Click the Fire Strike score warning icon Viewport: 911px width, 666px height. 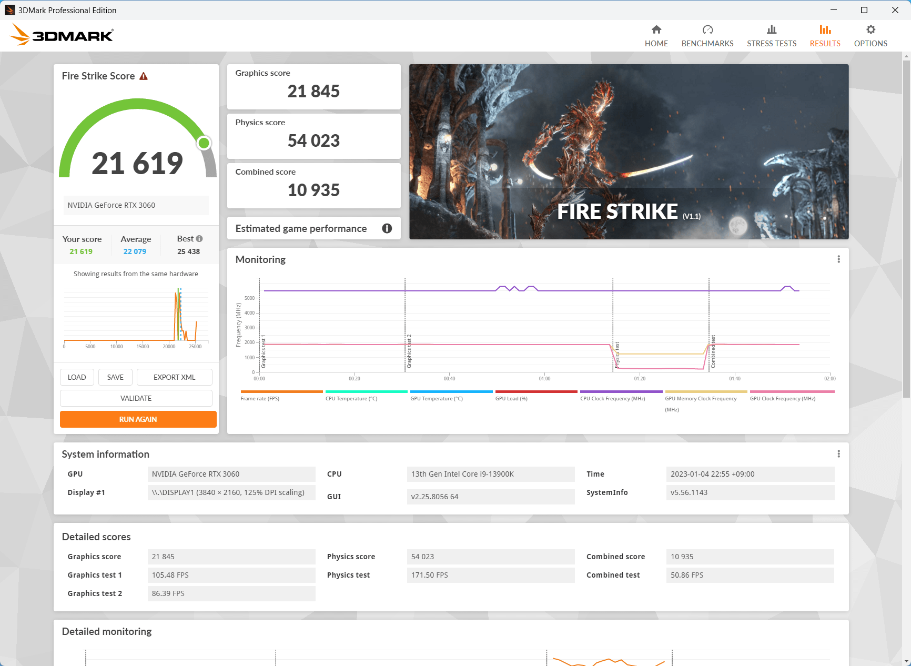pos(144,76)
